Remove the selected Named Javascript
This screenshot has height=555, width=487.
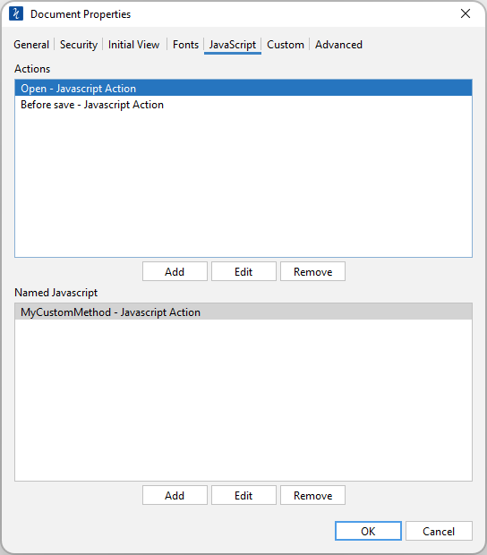312,495
